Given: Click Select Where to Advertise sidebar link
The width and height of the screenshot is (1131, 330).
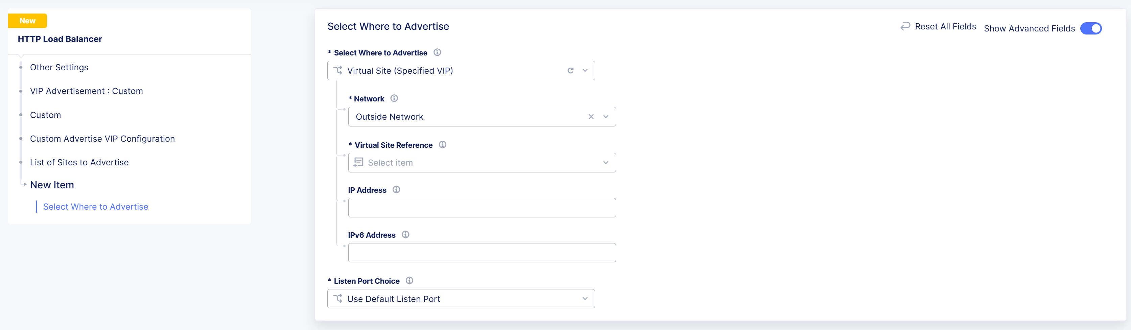Looking at the screenshot, I should (95, 207).
